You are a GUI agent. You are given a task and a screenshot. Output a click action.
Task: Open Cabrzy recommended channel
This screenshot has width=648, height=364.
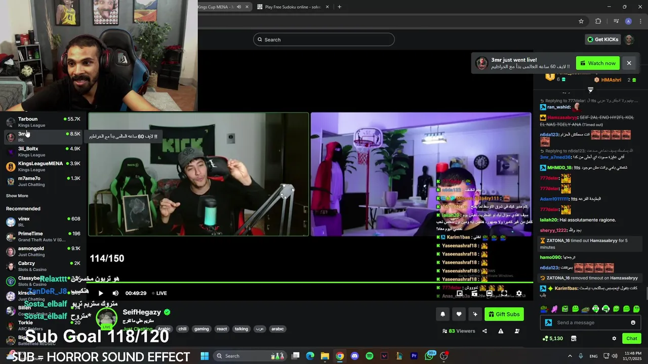tap(43, 266)
